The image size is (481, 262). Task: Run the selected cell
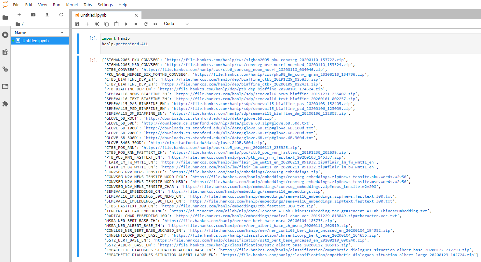click(x=126, y=24)
